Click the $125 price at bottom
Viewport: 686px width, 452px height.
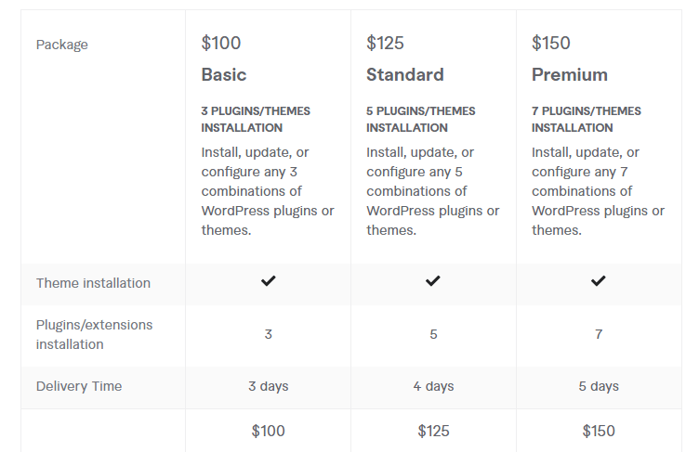(x=433, y=431)
